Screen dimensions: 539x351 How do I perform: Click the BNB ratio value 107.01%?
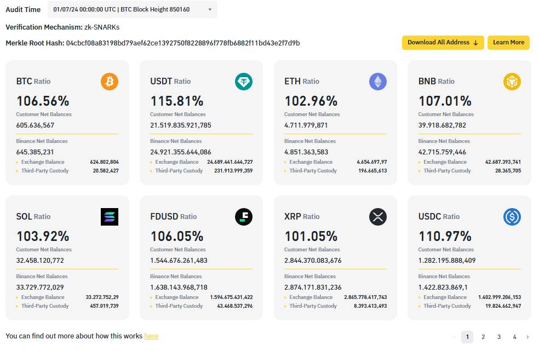445,101
